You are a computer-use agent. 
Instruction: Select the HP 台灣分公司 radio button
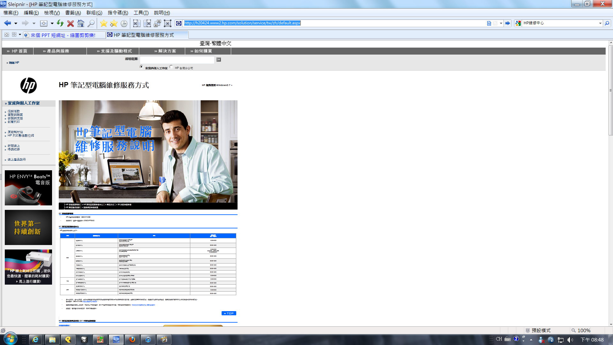click(171, 67)
